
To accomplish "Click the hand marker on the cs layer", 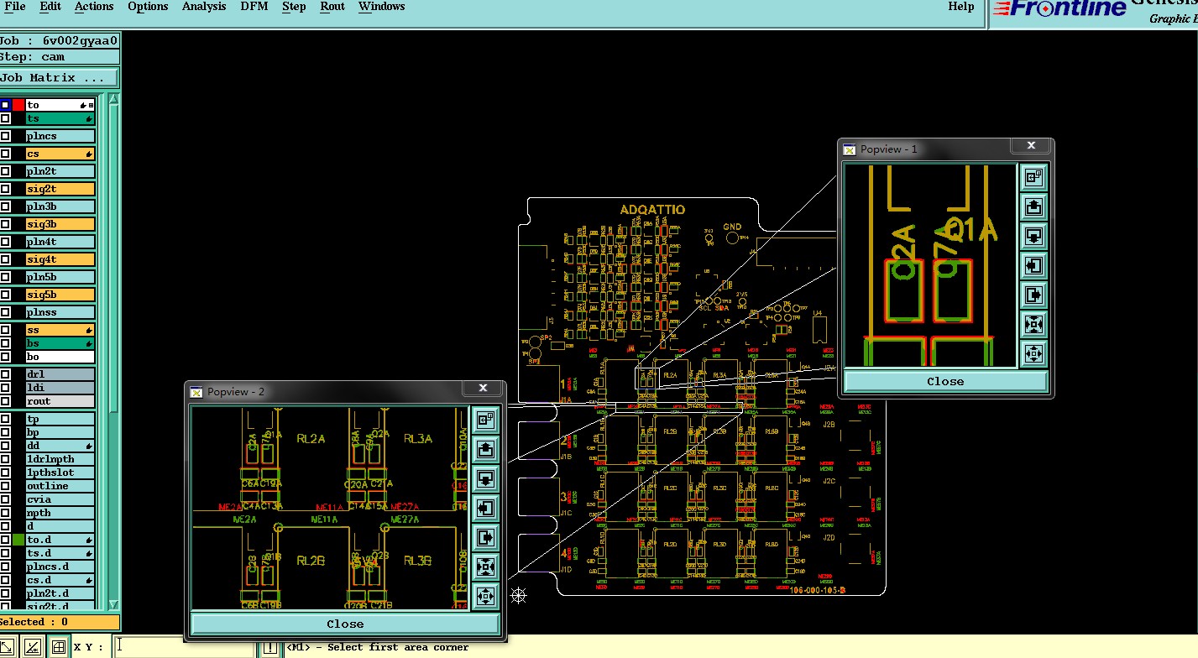I will 87,154.
